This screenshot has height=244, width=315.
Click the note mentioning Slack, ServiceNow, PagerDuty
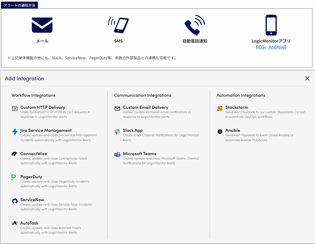pyautogui.click(x=92, y=58)
